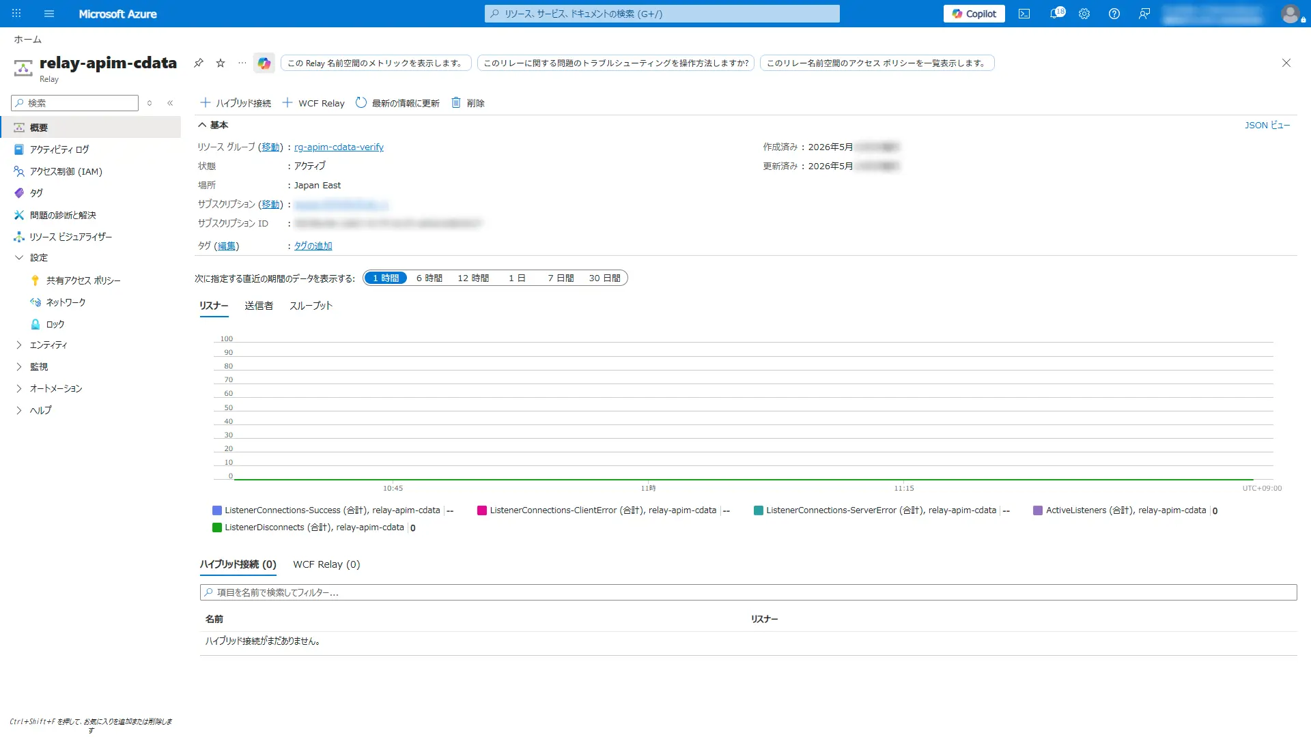Select the 30 日間 time range
1311x737 pixels.
coord(605,278)
